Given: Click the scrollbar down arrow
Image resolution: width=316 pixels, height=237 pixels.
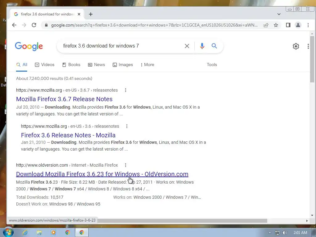Looking at the screenshot, I should click(312, 215).
